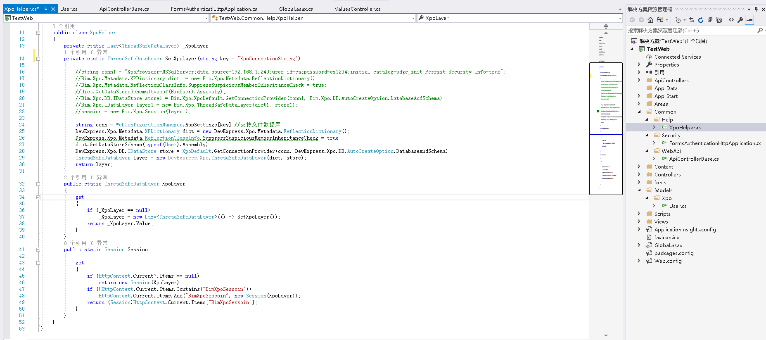This screenshot has width=766, height=340.
Task: Toggle pin on the XpoHelper.cs tab
Action: 46,9
